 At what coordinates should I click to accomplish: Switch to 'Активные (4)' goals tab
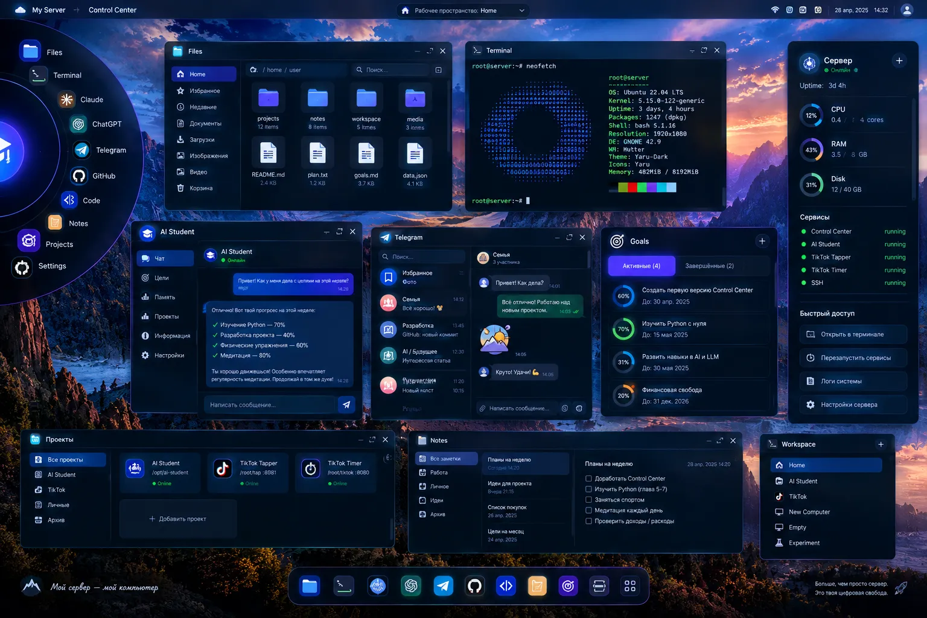(x=641, y=266)
